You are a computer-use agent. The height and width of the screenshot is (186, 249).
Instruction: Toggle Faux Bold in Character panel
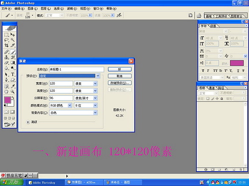pyautogui.click(x=203, y=70)
